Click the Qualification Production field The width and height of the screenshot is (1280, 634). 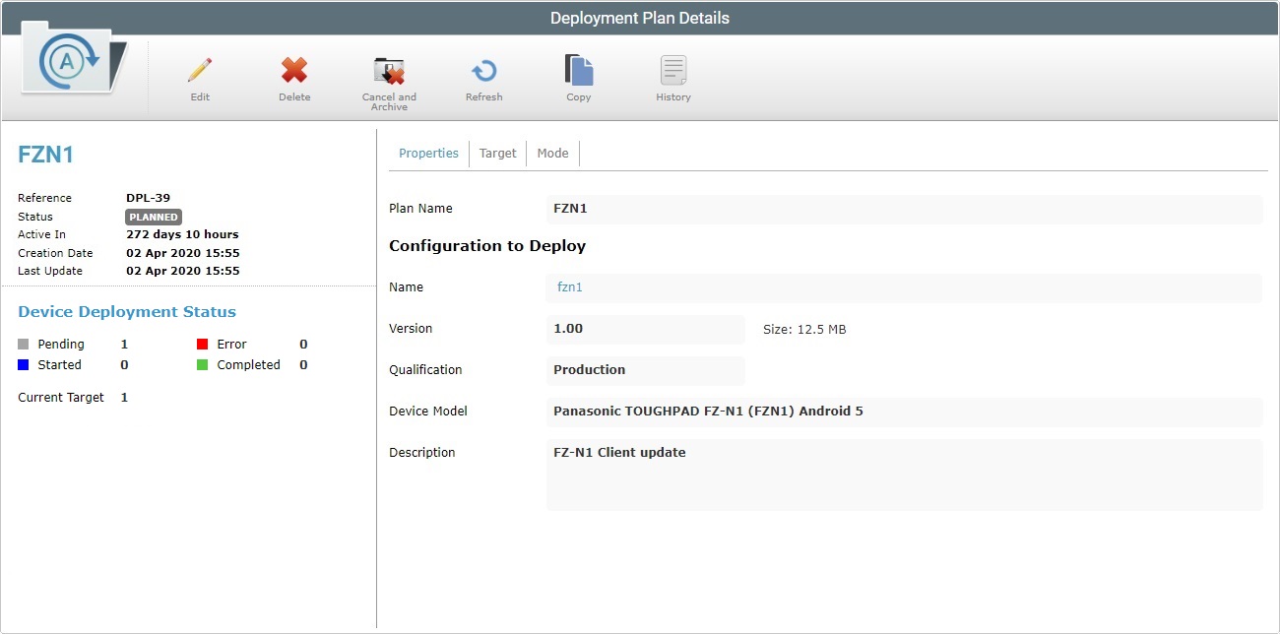[645, 369]
